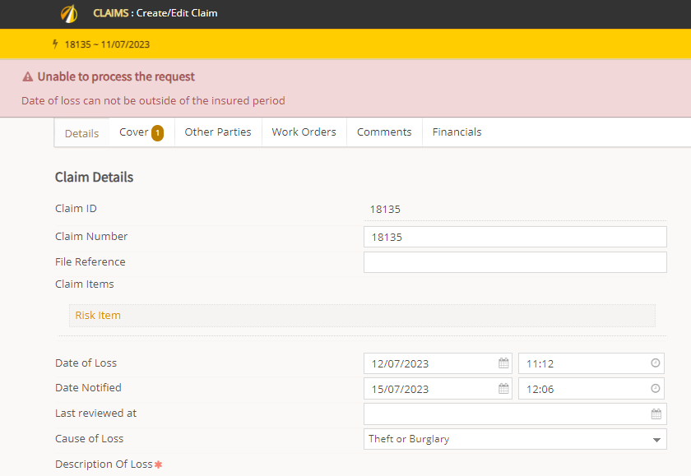
Task: Edit the Date of Loss date field
Action: click(x=438, y=363)
